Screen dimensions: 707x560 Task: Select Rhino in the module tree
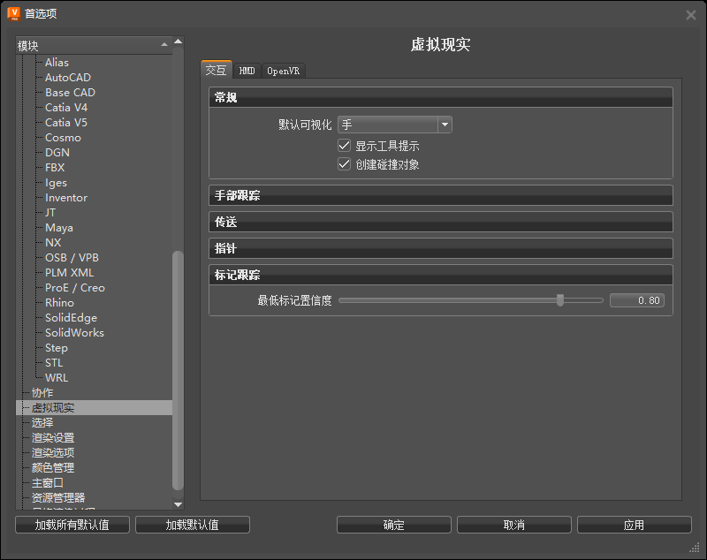(59, 303)
